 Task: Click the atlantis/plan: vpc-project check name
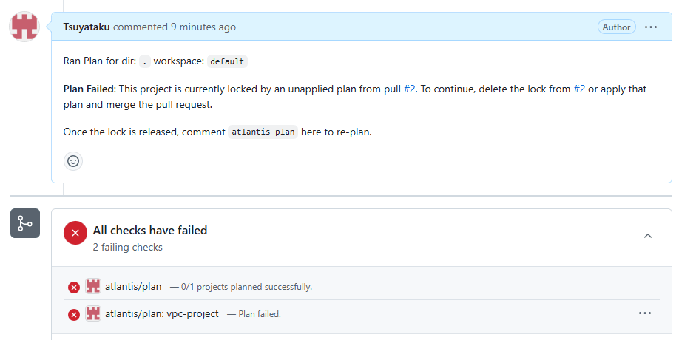(162, 313)
